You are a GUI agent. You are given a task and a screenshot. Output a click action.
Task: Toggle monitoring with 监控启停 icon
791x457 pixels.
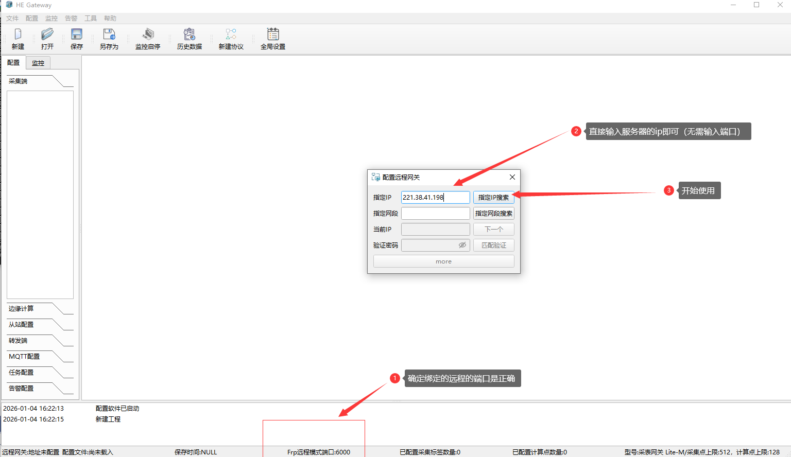click(x=148, y=35)
